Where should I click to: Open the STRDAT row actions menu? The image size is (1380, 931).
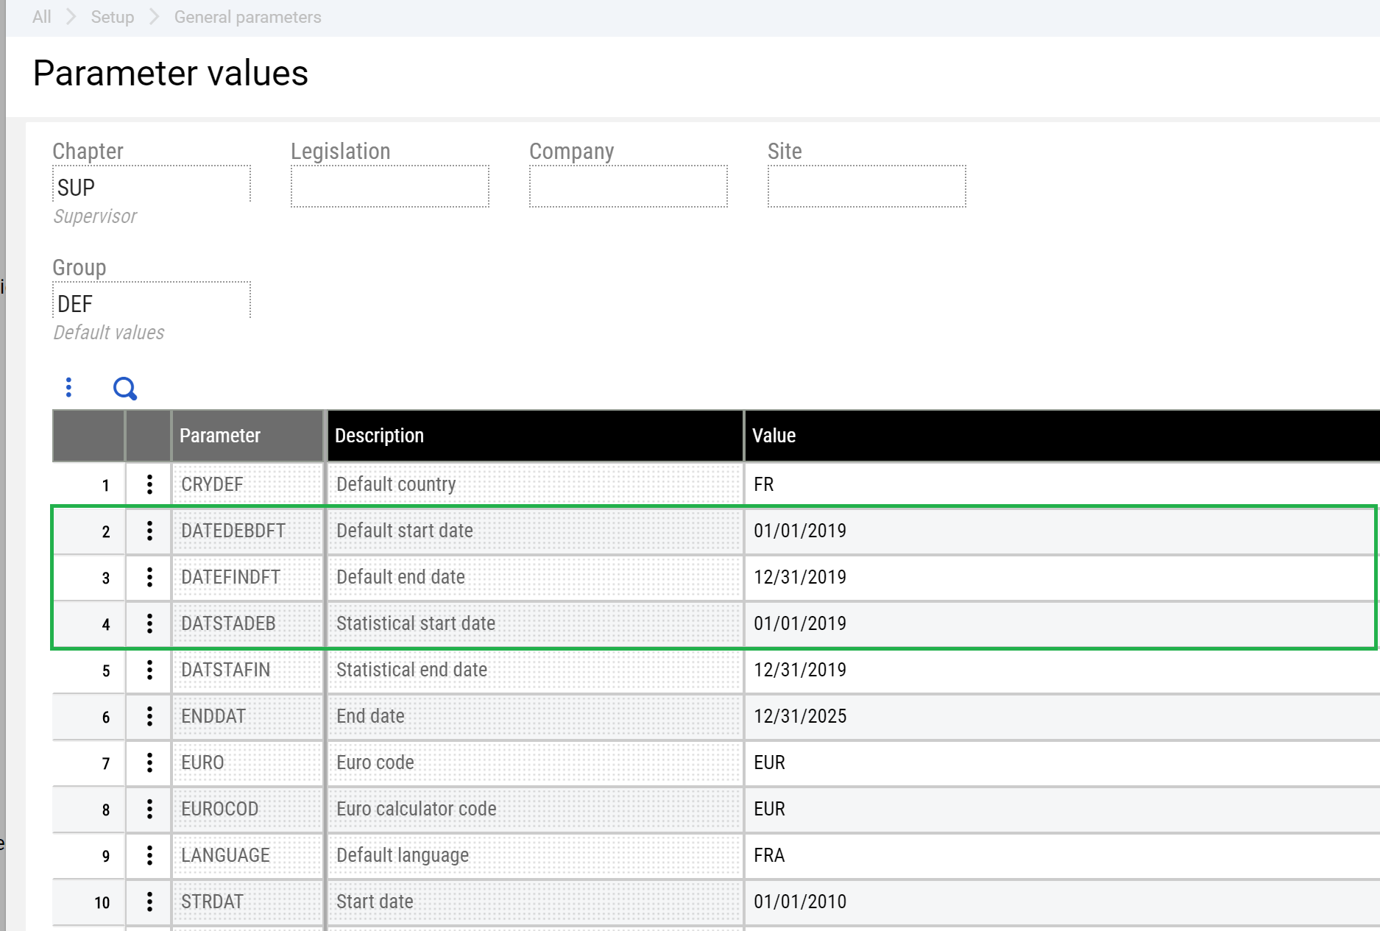149,902
